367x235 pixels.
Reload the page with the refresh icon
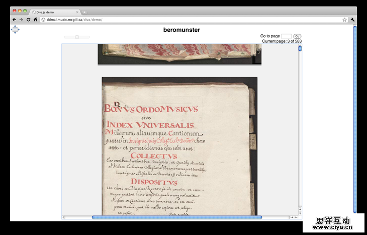point(28,20)
